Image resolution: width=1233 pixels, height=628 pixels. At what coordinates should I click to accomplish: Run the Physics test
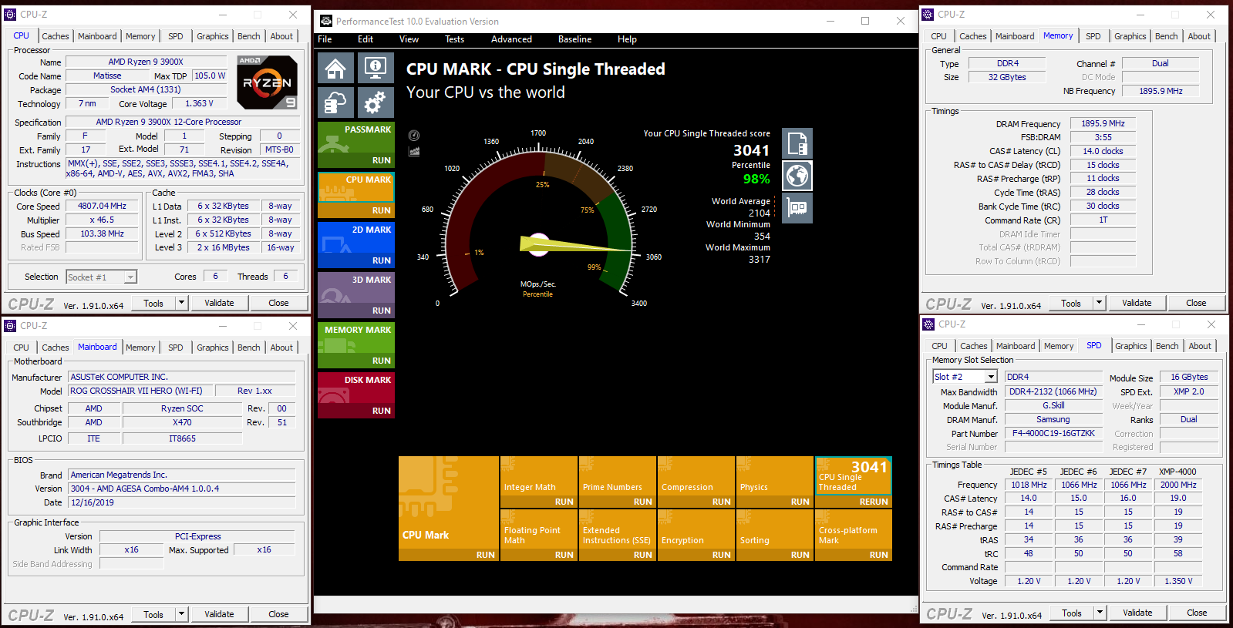[800, 502]
